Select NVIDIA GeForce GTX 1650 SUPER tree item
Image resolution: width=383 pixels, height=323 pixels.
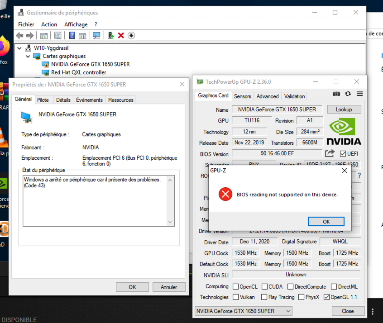click(91, 64)
